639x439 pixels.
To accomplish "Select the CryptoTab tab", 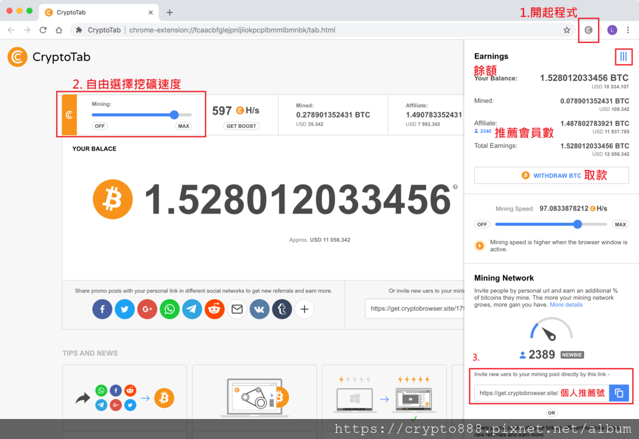I will coord(98,12).
